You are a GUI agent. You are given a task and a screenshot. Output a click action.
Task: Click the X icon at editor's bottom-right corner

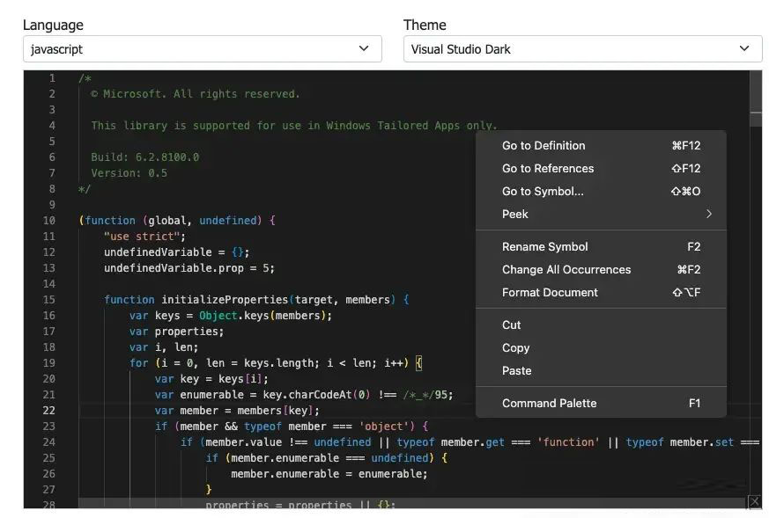(754, 502)
